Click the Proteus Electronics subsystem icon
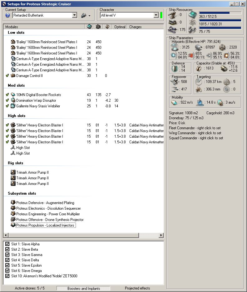The image size is (247, 292). [13, 208]
